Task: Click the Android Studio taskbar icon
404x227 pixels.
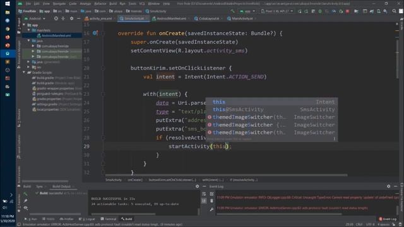Action: click(x=8, y=54)
